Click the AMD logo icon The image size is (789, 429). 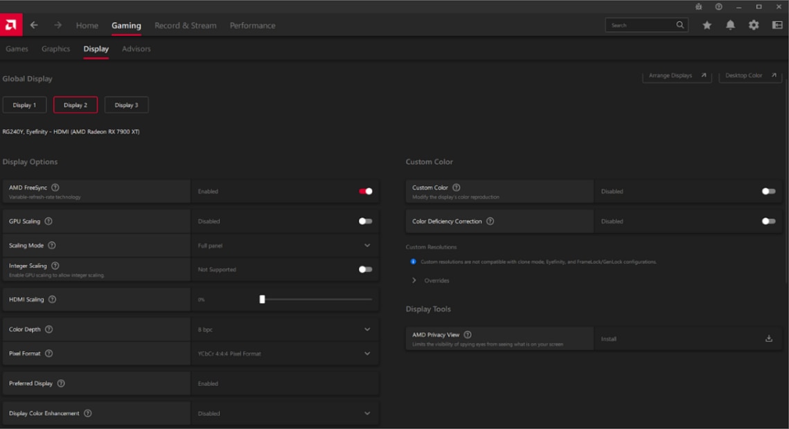pos(11,25)
